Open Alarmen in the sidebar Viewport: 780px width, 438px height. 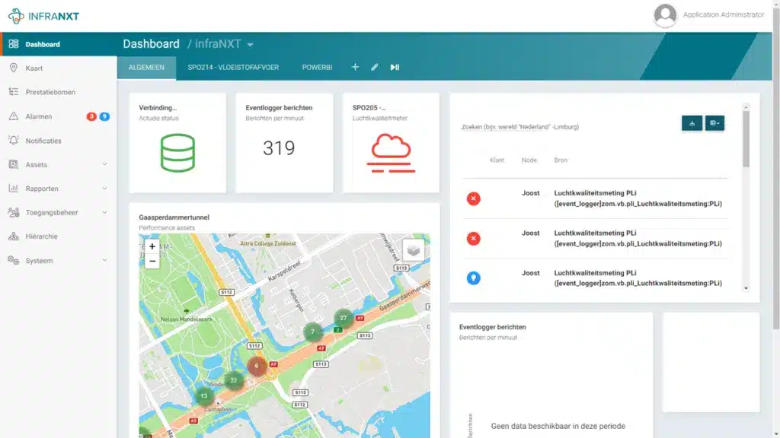38,116
